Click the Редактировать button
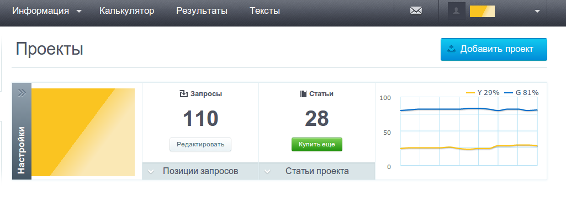Viewport: 566px width, 216px height. (200, 145)
